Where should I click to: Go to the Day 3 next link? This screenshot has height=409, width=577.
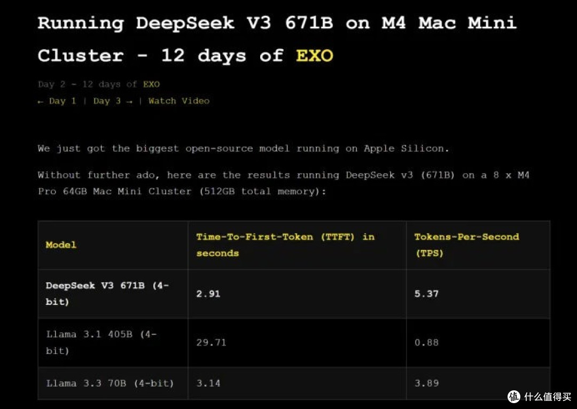pyautogui.click(x=107, y=101)
